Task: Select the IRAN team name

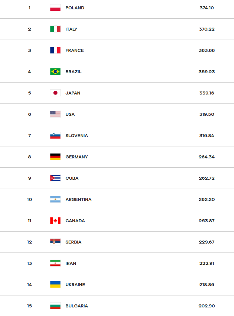Action: point(71,263)
